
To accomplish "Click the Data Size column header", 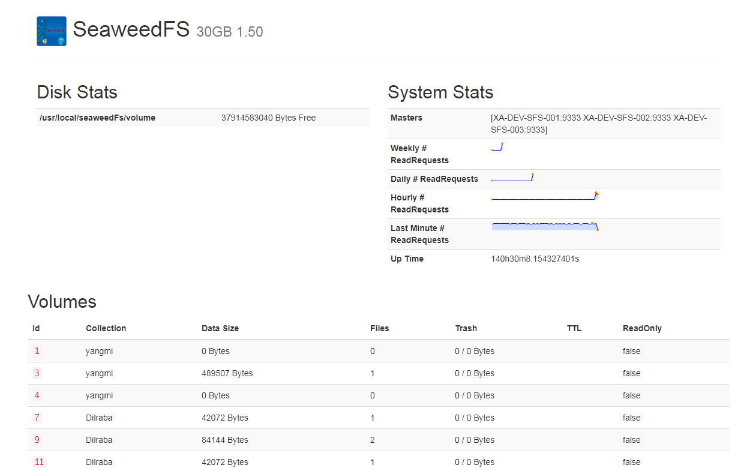I will click(220, 328).
